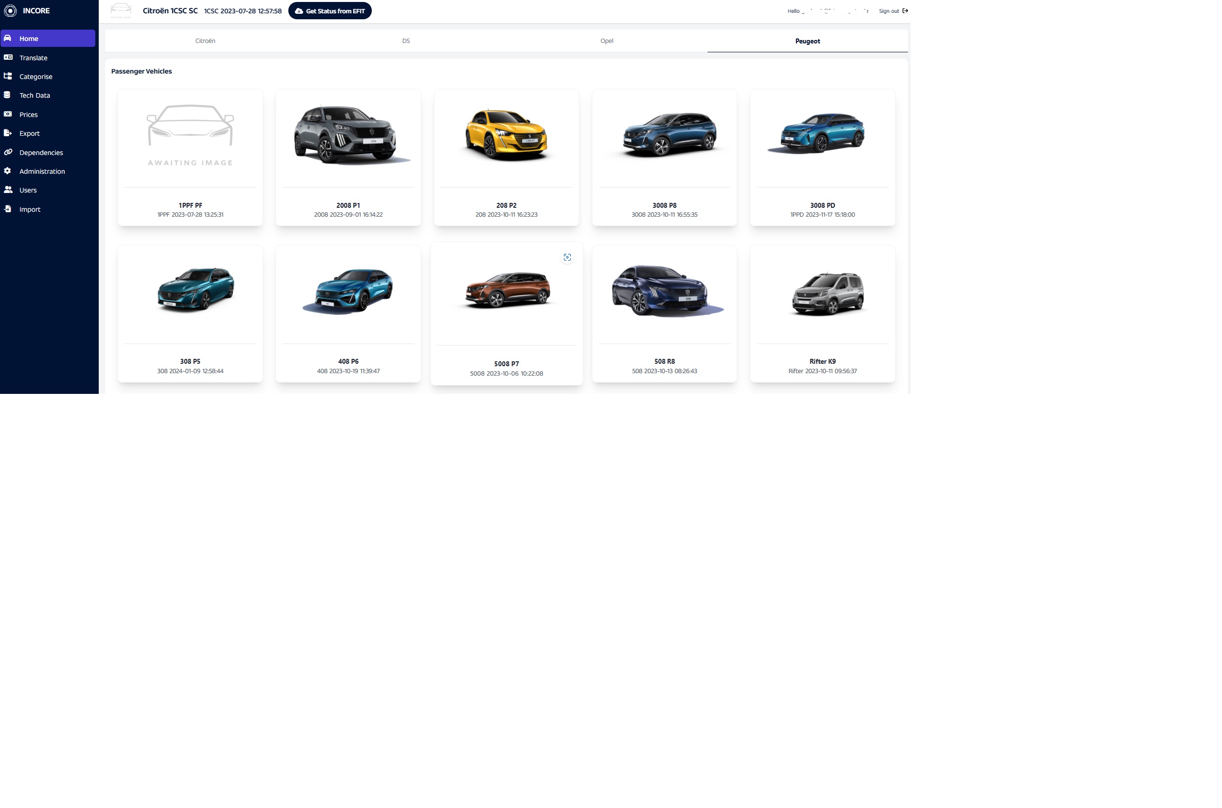Select the brown 5008 P7 car image
The image size is (1222, 808).
(507, 290)
